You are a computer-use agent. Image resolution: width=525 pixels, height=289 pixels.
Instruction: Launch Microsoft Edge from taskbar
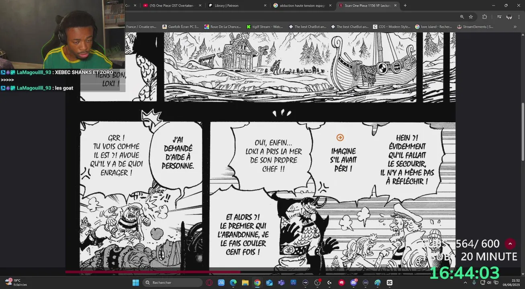(x=233, y=283)
